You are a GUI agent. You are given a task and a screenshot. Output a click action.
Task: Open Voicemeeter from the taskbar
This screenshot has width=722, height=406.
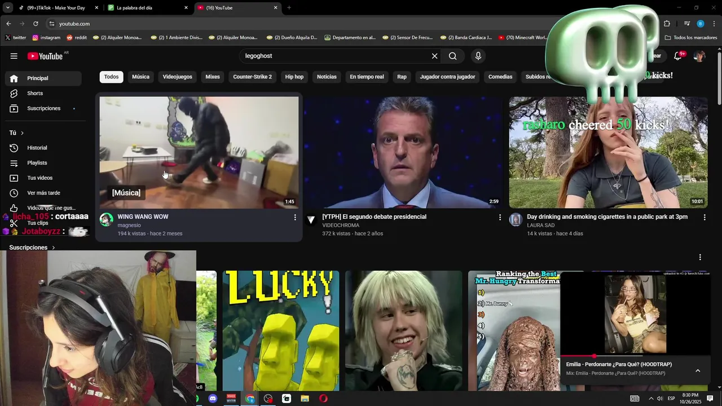point(231,399)
